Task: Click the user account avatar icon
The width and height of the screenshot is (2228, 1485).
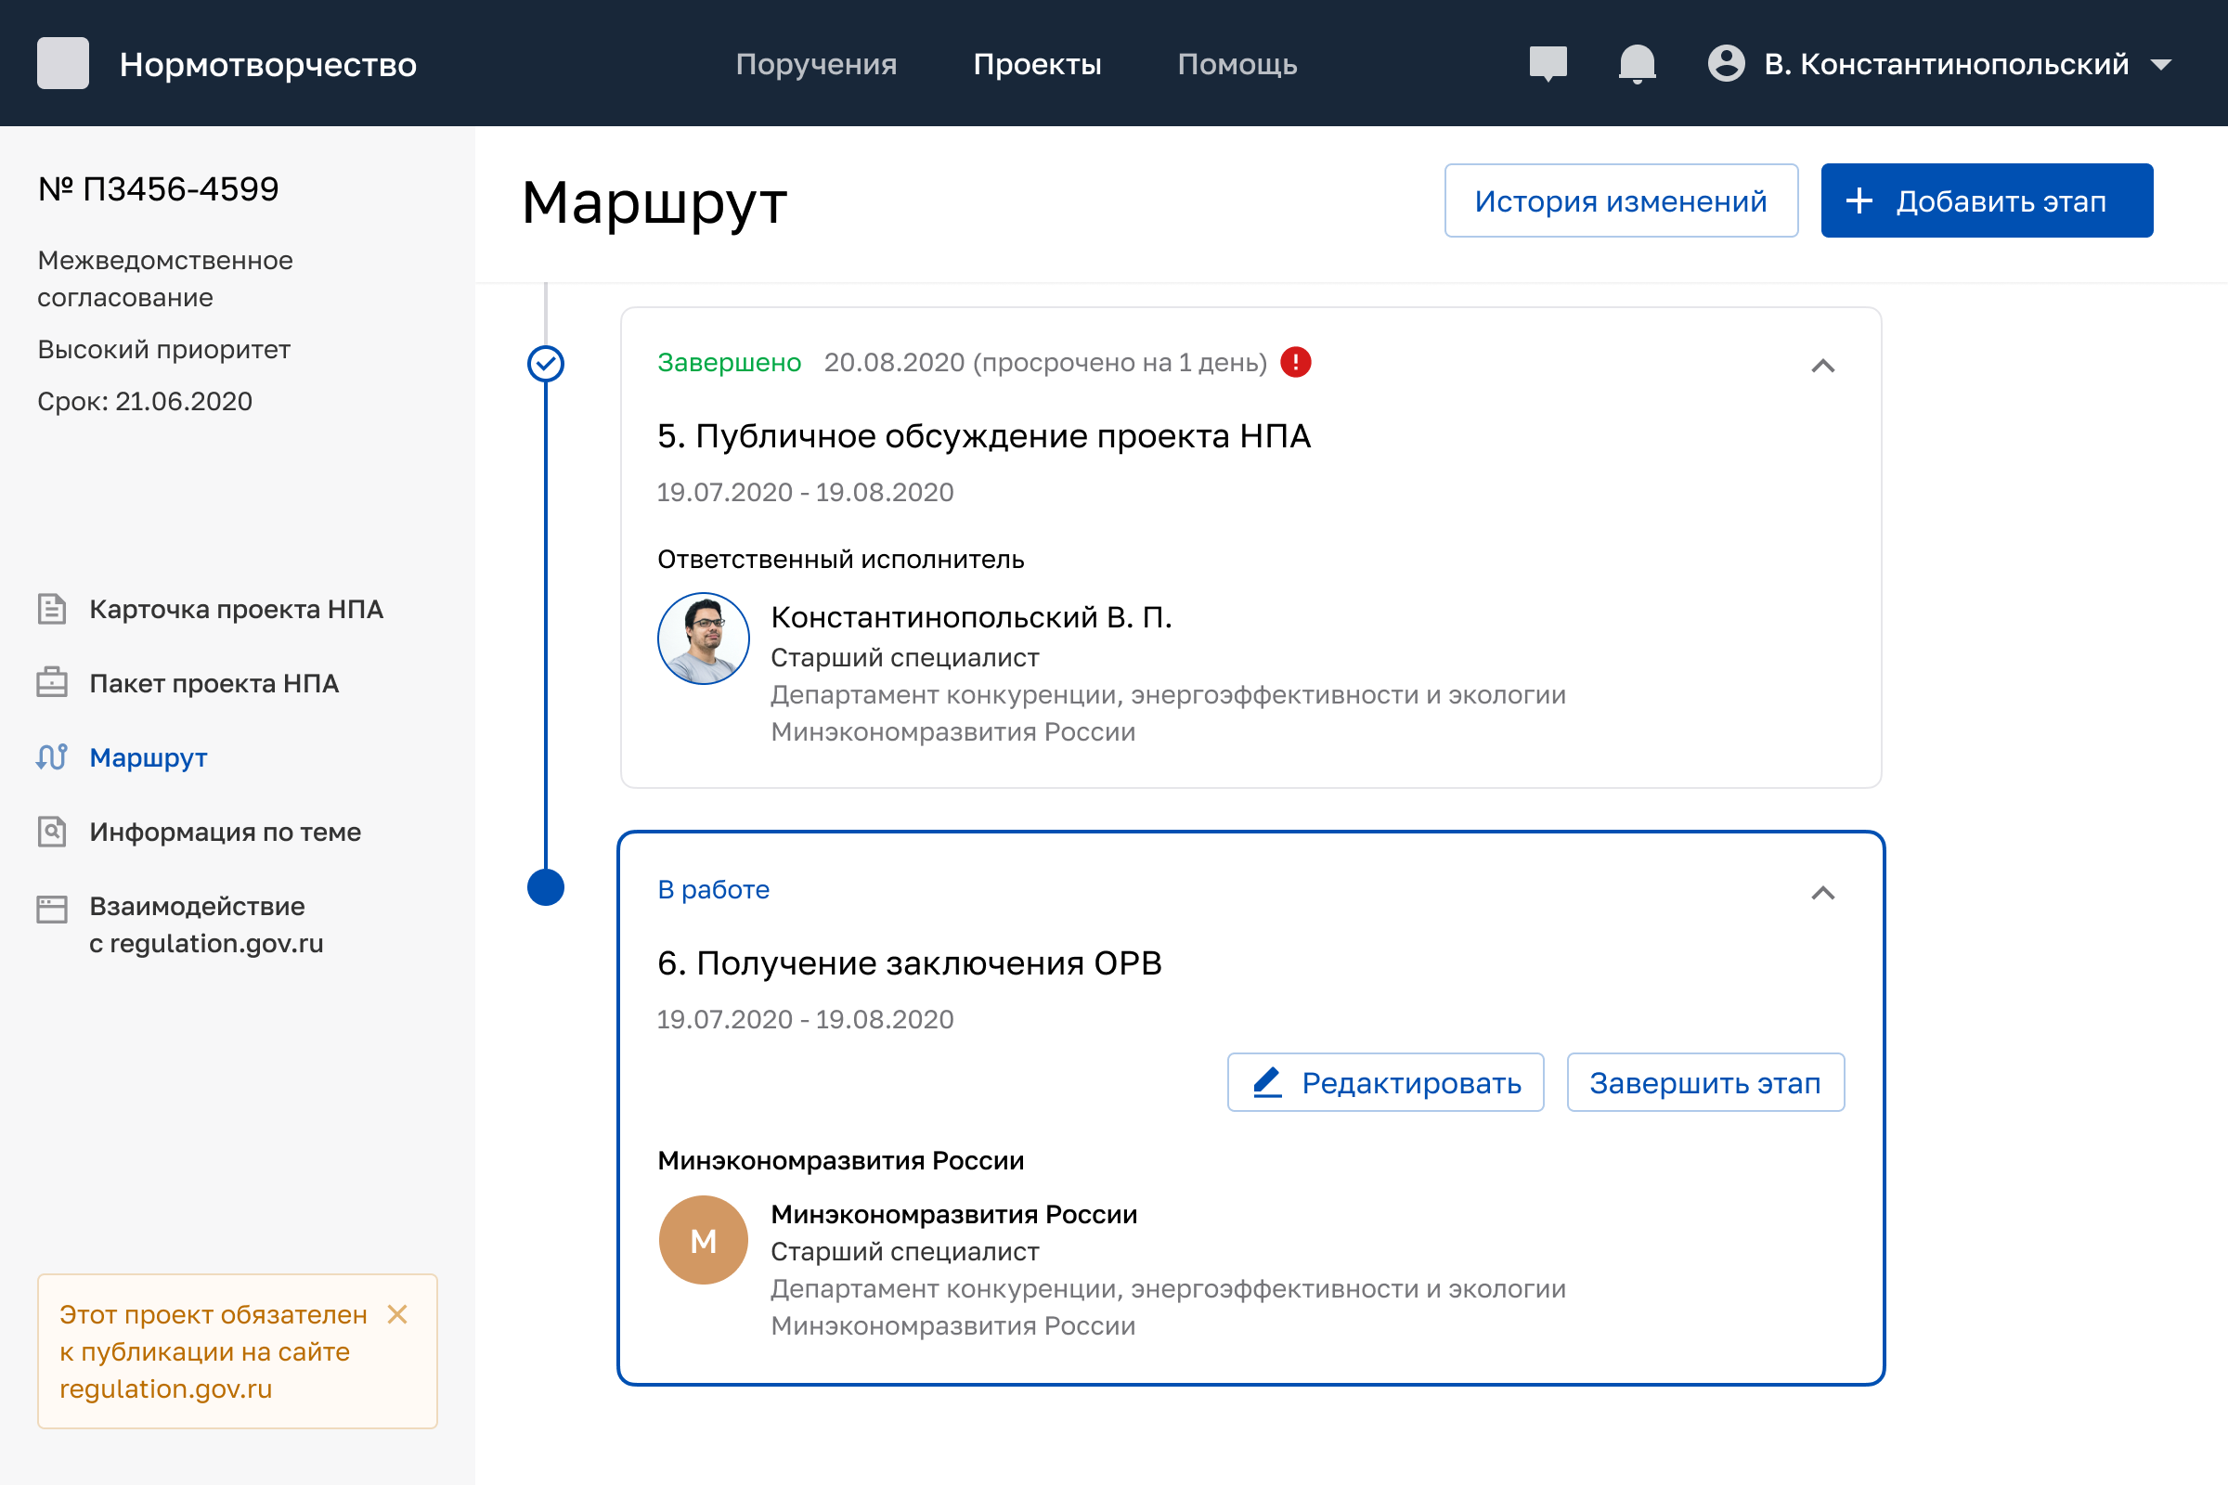Action: (x=1726, y=63)
